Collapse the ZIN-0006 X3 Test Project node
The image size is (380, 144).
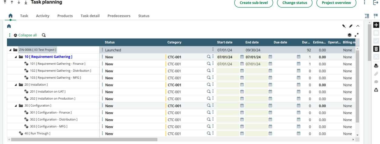pyautogui.click(x=11, y=50)
